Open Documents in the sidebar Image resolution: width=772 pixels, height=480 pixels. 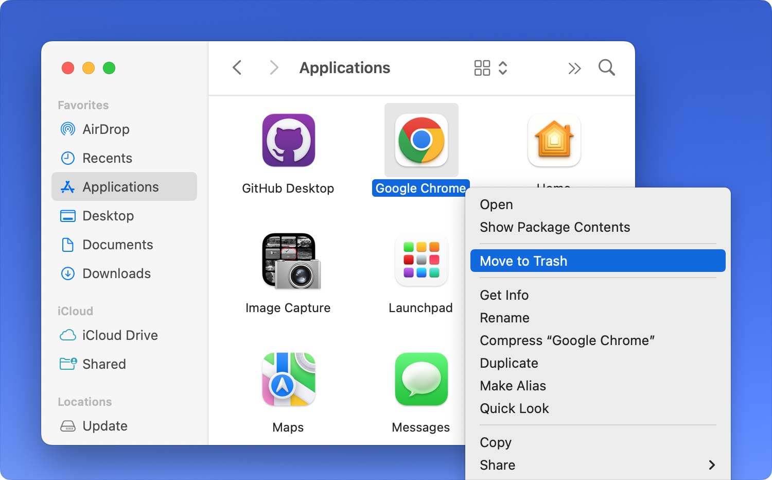pyautogui.click(x=124, y=245)
